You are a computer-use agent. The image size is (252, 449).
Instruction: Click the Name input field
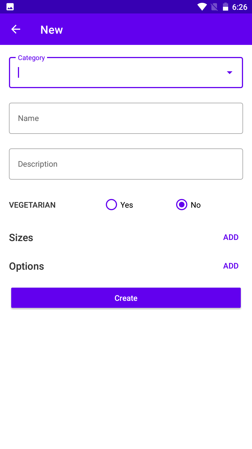126,118
